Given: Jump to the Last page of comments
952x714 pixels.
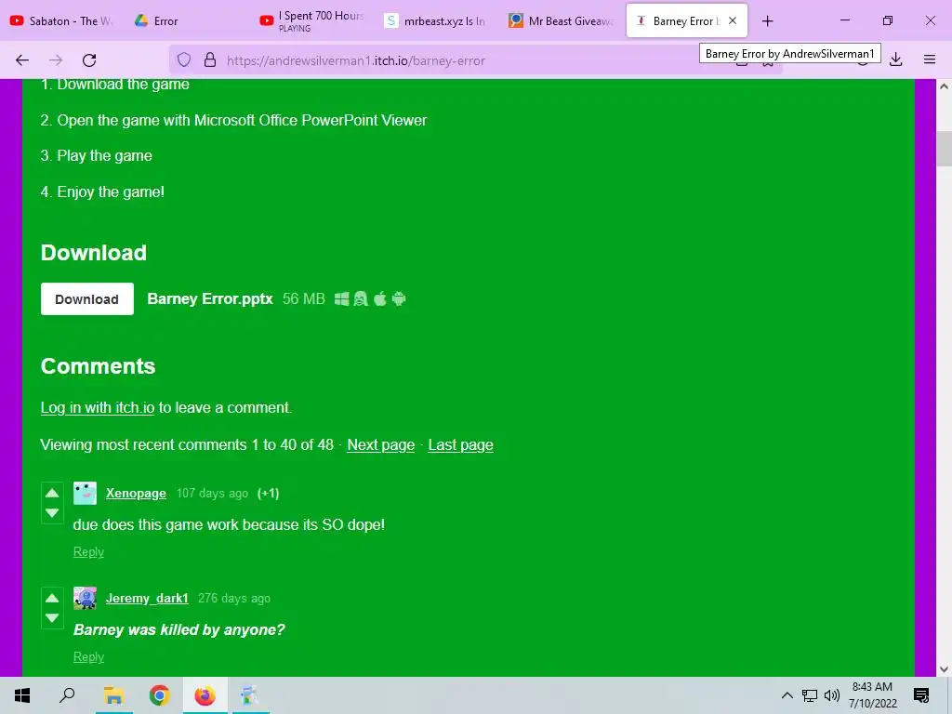Looking at the screenshot, I should 460,444.
